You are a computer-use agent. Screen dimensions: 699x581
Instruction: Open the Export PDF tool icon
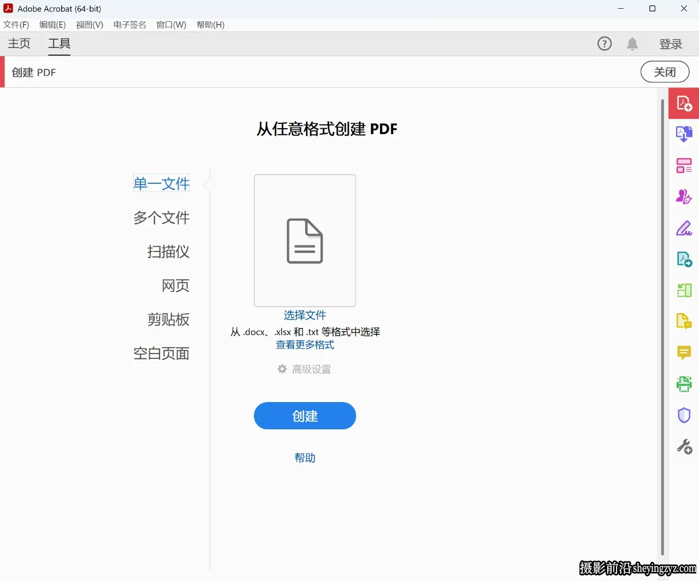click(x=684, y=134)
